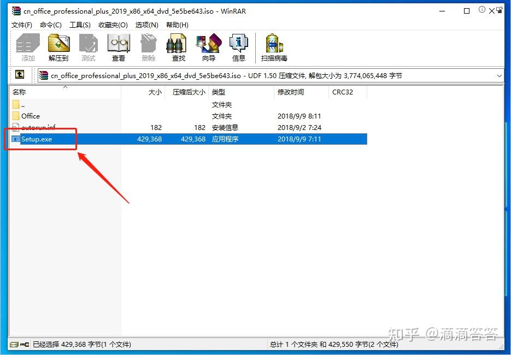
Task: Start the 向导 (Wizard) icon
Action: pos(208,46)
